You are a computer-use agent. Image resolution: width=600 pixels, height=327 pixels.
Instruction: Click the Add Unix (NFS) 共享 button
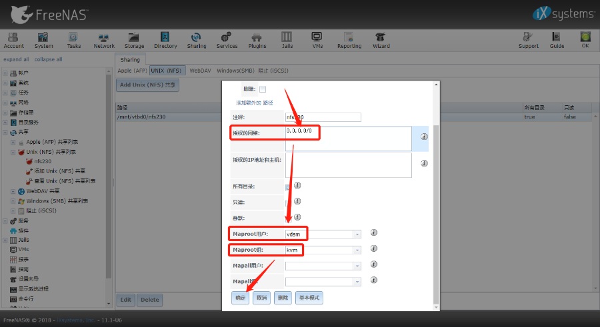[x=148, y=85]
